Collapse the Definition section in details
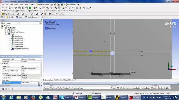 coord(1,64)
